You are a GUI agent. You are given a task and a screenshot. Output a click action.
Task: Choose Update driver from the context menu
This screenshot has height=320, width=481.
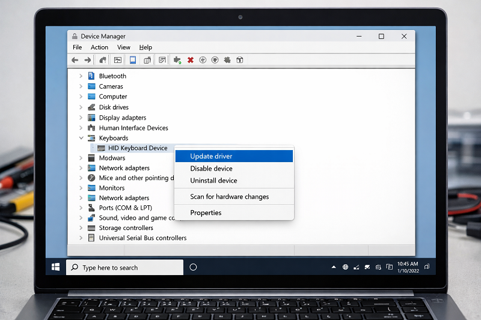(234, 156)
